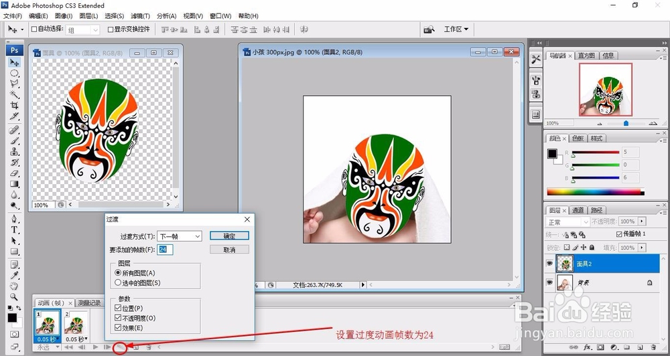Select the Eraser tool
The width and height of the screenshot is (670, 356).
click(x=14, y=173)
